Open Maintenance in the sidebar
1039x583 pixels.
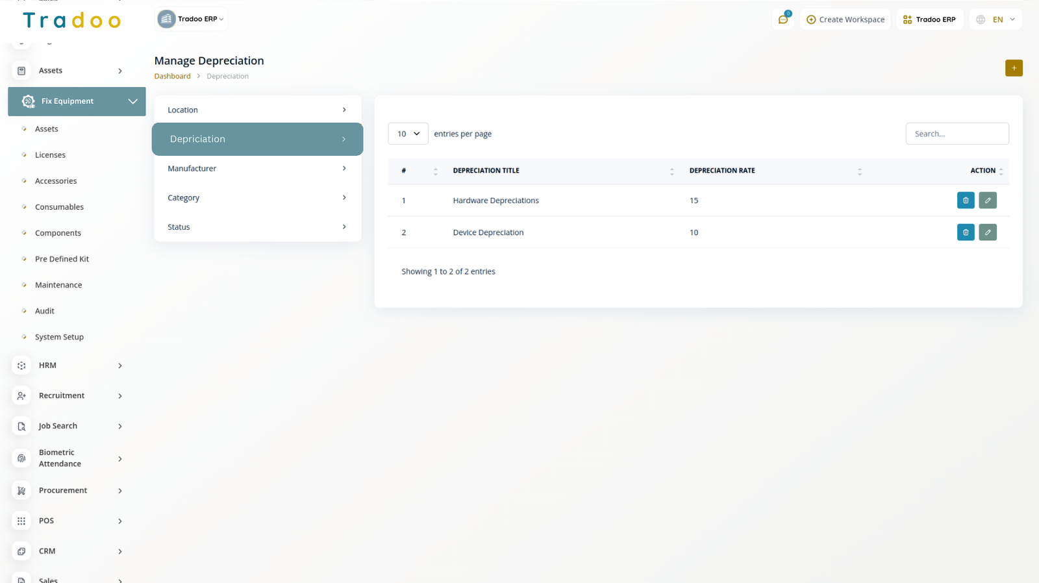[x=58, y=285]
